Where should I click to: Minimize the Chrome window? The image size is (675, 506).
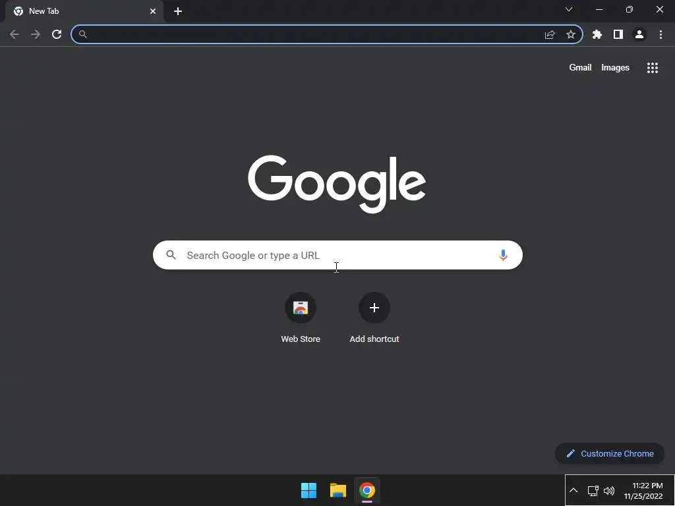pos(599,9)
